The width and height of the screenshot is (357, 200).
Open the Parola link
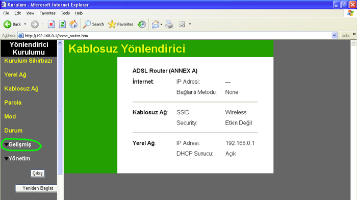(13, 103)
